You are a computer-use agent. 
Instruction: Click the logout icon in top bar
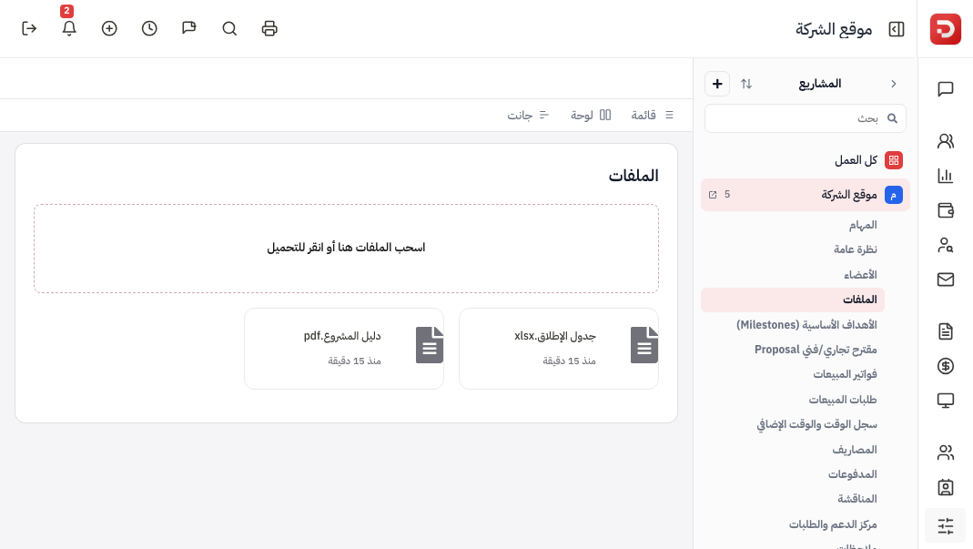tap(29, 28)
